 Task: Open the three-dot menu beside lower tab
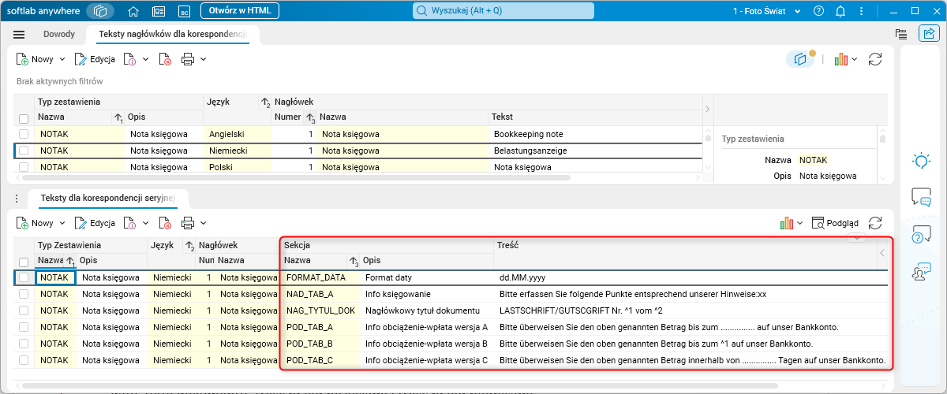tap(17, 197)
